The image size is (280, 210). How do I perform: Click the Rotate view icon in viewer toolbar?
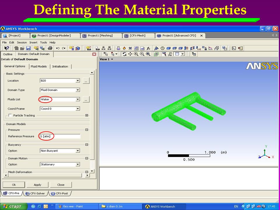[125, 54]
